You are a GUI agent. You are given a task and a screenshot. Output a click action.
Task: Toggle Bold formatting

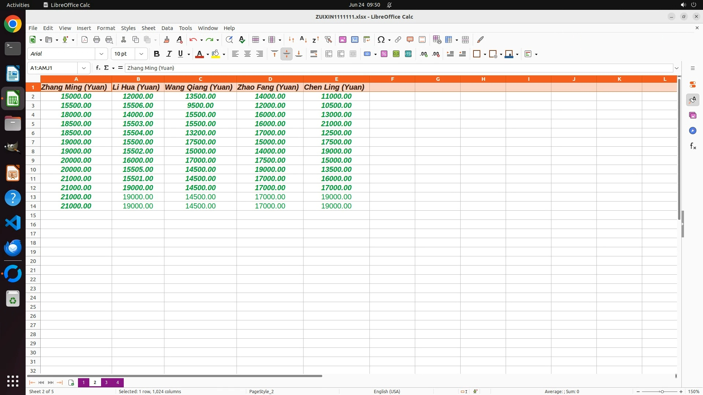click(x=157, y=54)
